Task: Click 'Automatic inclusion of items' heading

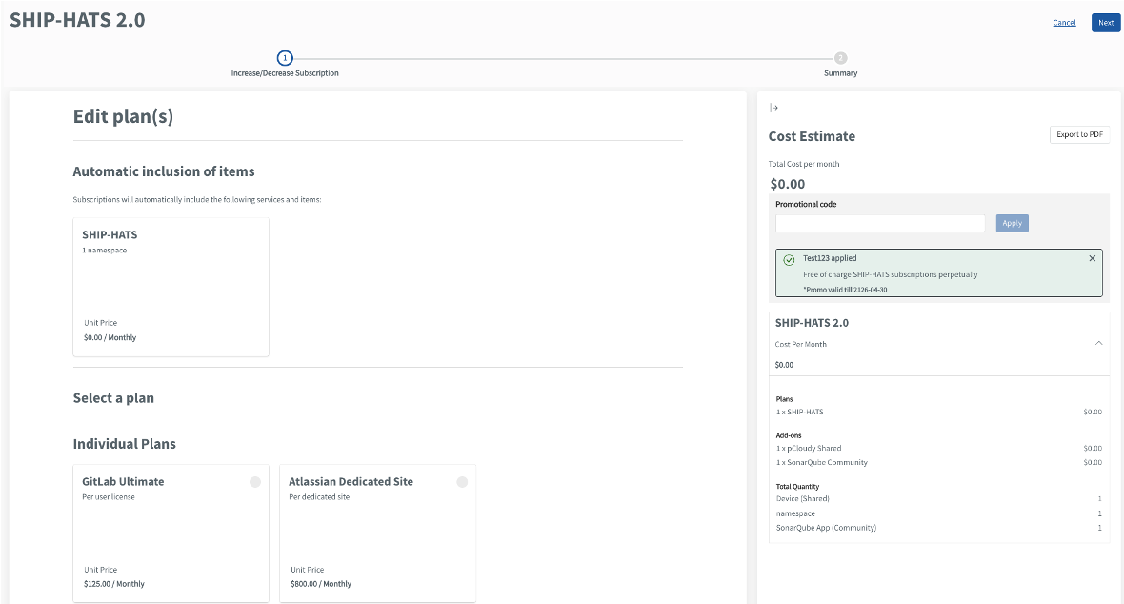Action: point(164,171)
